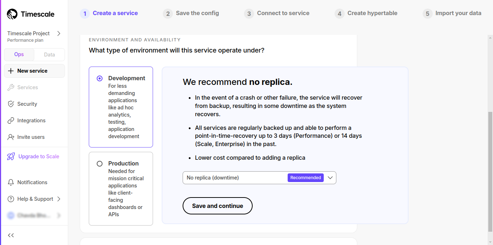Click the Recommended badge in the dropdown

tap(306, 178)
